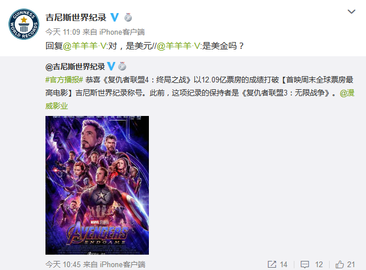Click the blue verified V badge beside the poster name

tap(115, 18)
